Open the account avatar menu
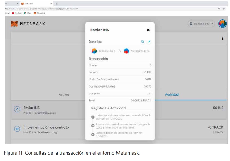 (222, 24)
